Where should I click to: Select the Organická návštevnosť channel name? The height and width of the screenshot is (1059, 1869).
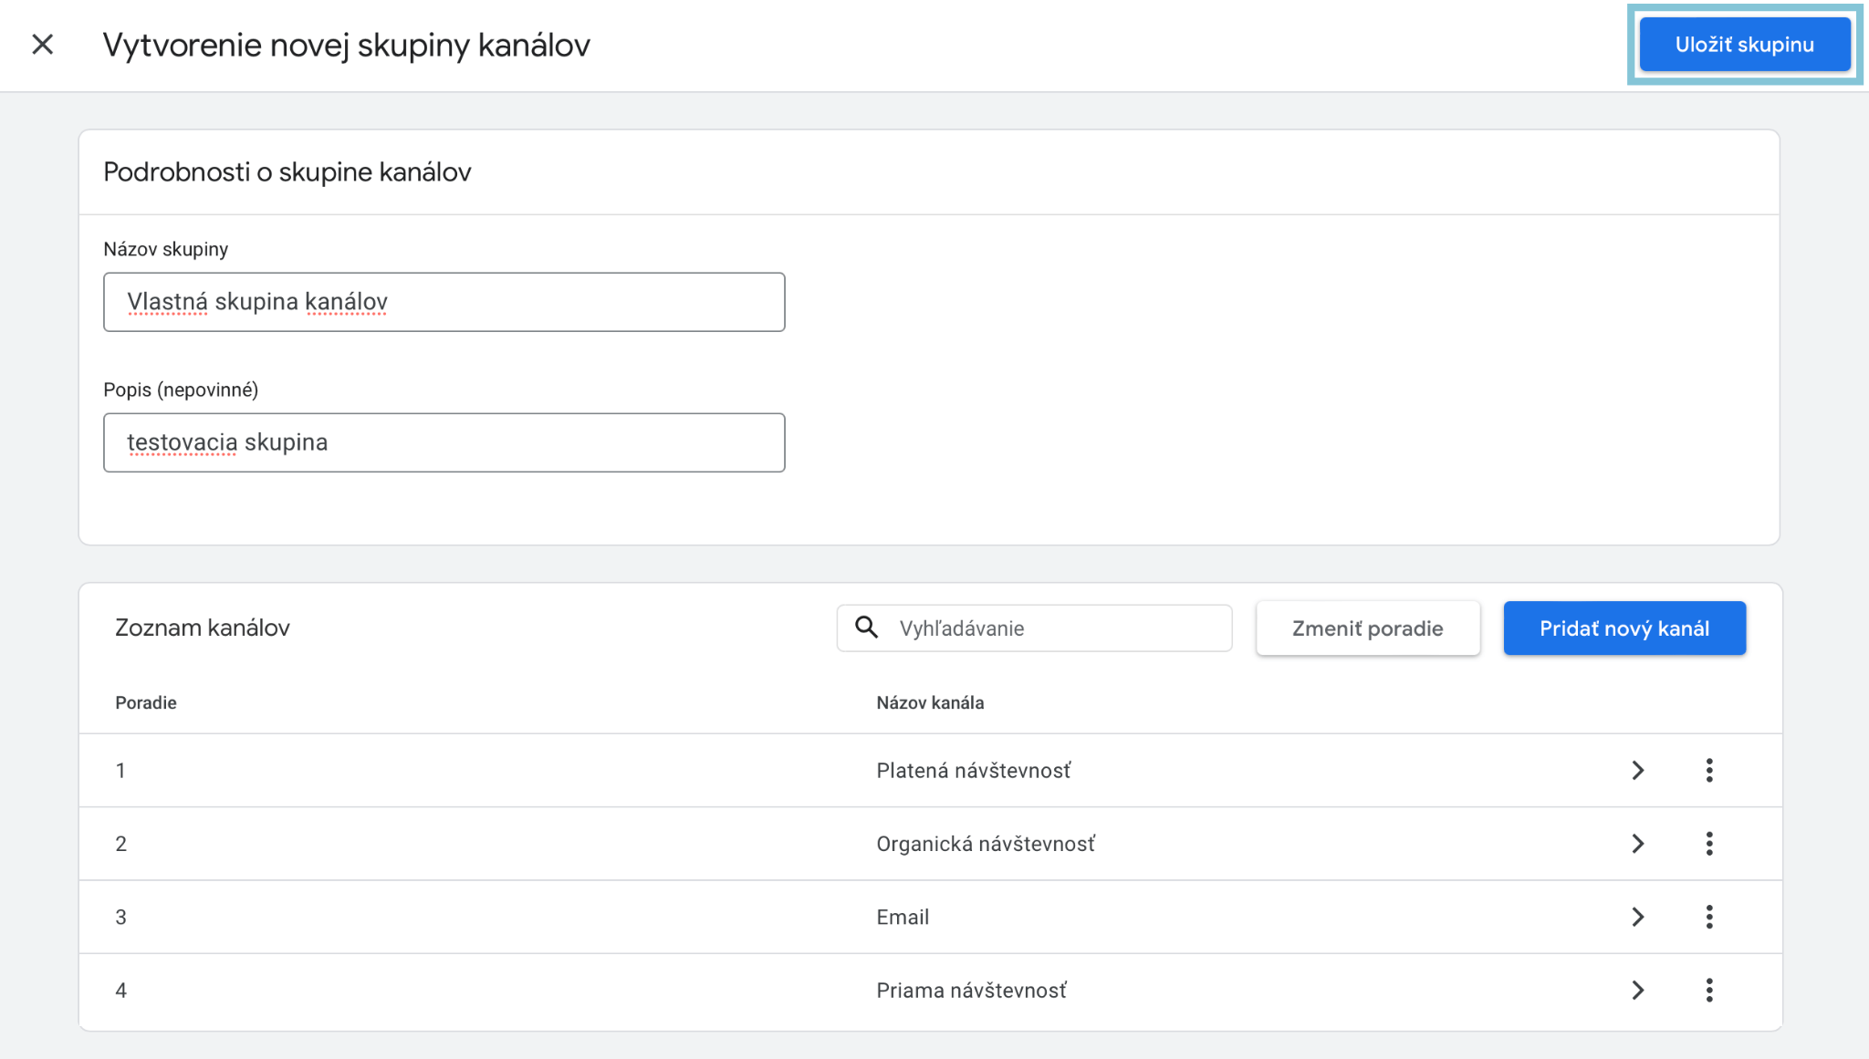[x=986, y=844]
